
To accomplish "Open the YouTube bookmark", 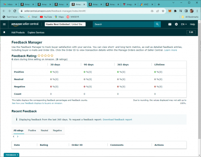I will 46,17.
